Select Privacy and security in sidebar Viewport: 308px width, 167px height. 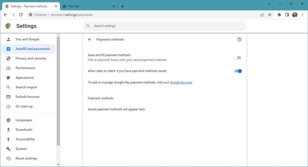[31, 58]
